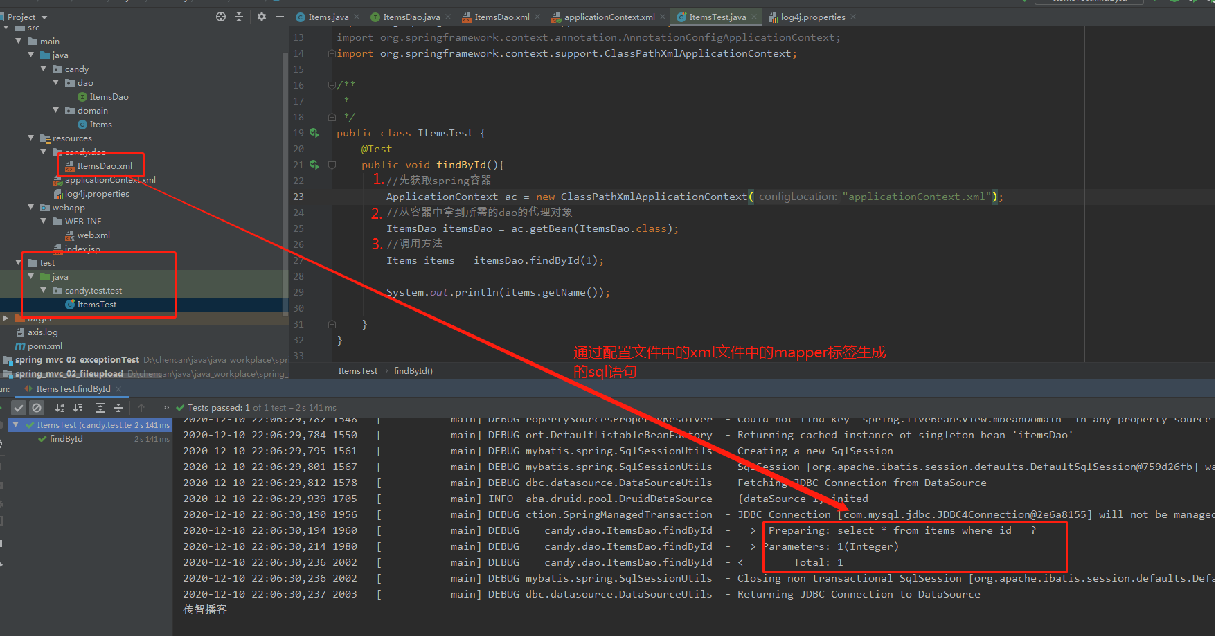Toggle show ignored tests in the Run toolbar
Screen dimensions: 1216x637
37,408
